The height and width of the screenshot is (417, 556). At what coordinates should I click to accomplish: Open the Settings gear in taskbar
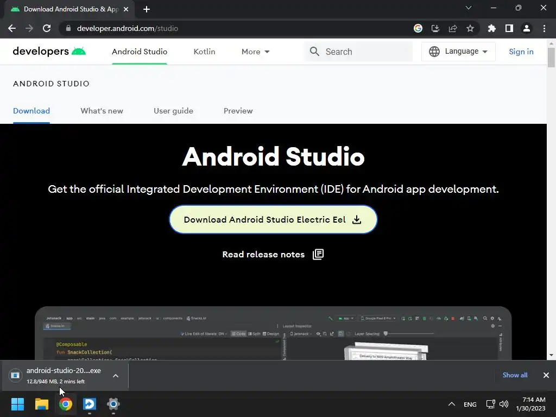point(113,404)
